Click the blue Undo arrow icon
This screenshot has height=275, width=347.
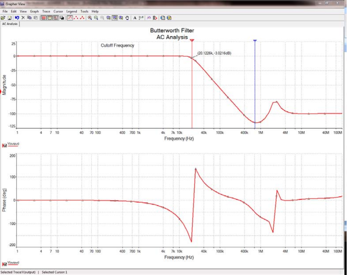pyautogui.click(x=17, y=18)
